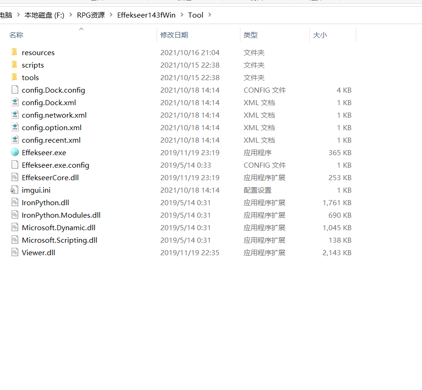Click the Microsoft.Dynamic.dll file icon
Screen dimensions: 422x390
tap(15, 227)
